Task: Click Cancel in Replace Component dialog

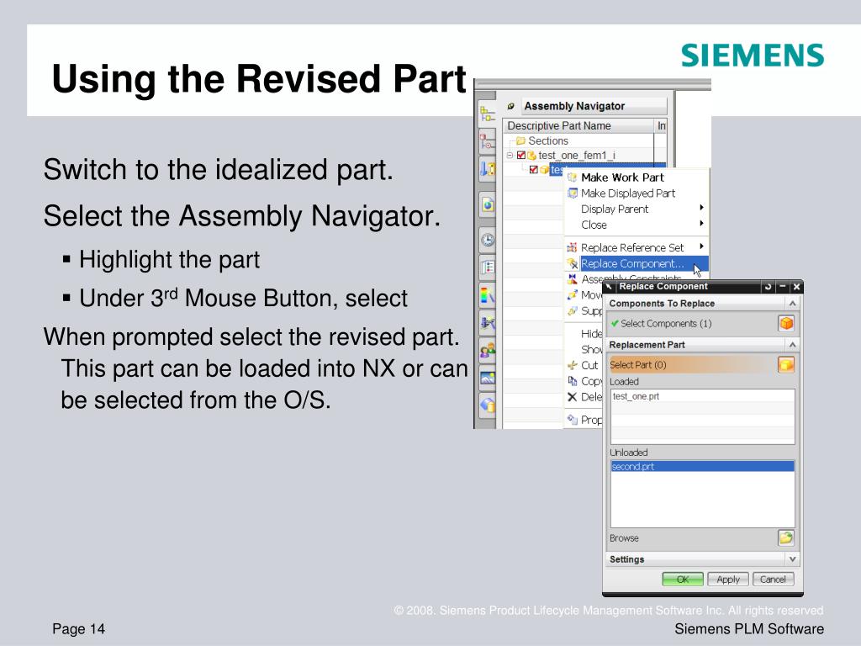Action: (774, 579)
